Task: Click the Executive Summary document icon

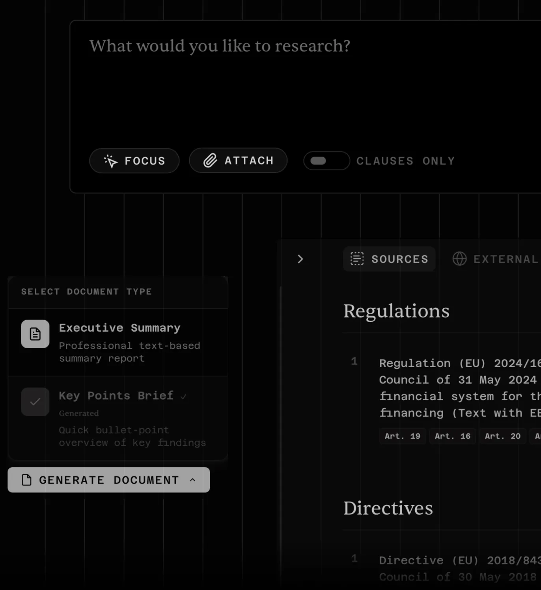Action: [x=35, y=334]
